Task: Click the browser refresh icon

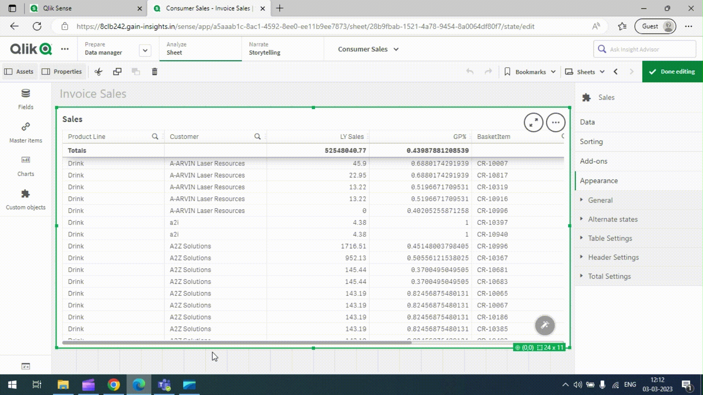Action: (37, 26)
